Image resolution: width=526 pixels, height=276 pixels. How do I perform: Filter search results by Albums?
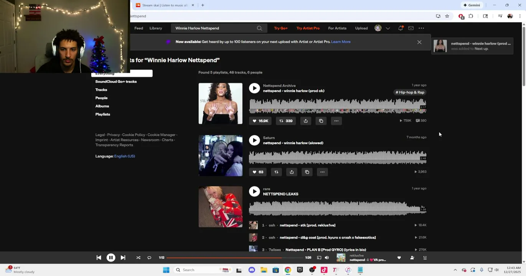click(102, 106)
